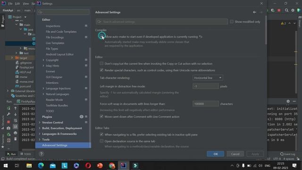Click Force soft wrap characters field
This screenshot has width=302, height=170.
point(206,104)
